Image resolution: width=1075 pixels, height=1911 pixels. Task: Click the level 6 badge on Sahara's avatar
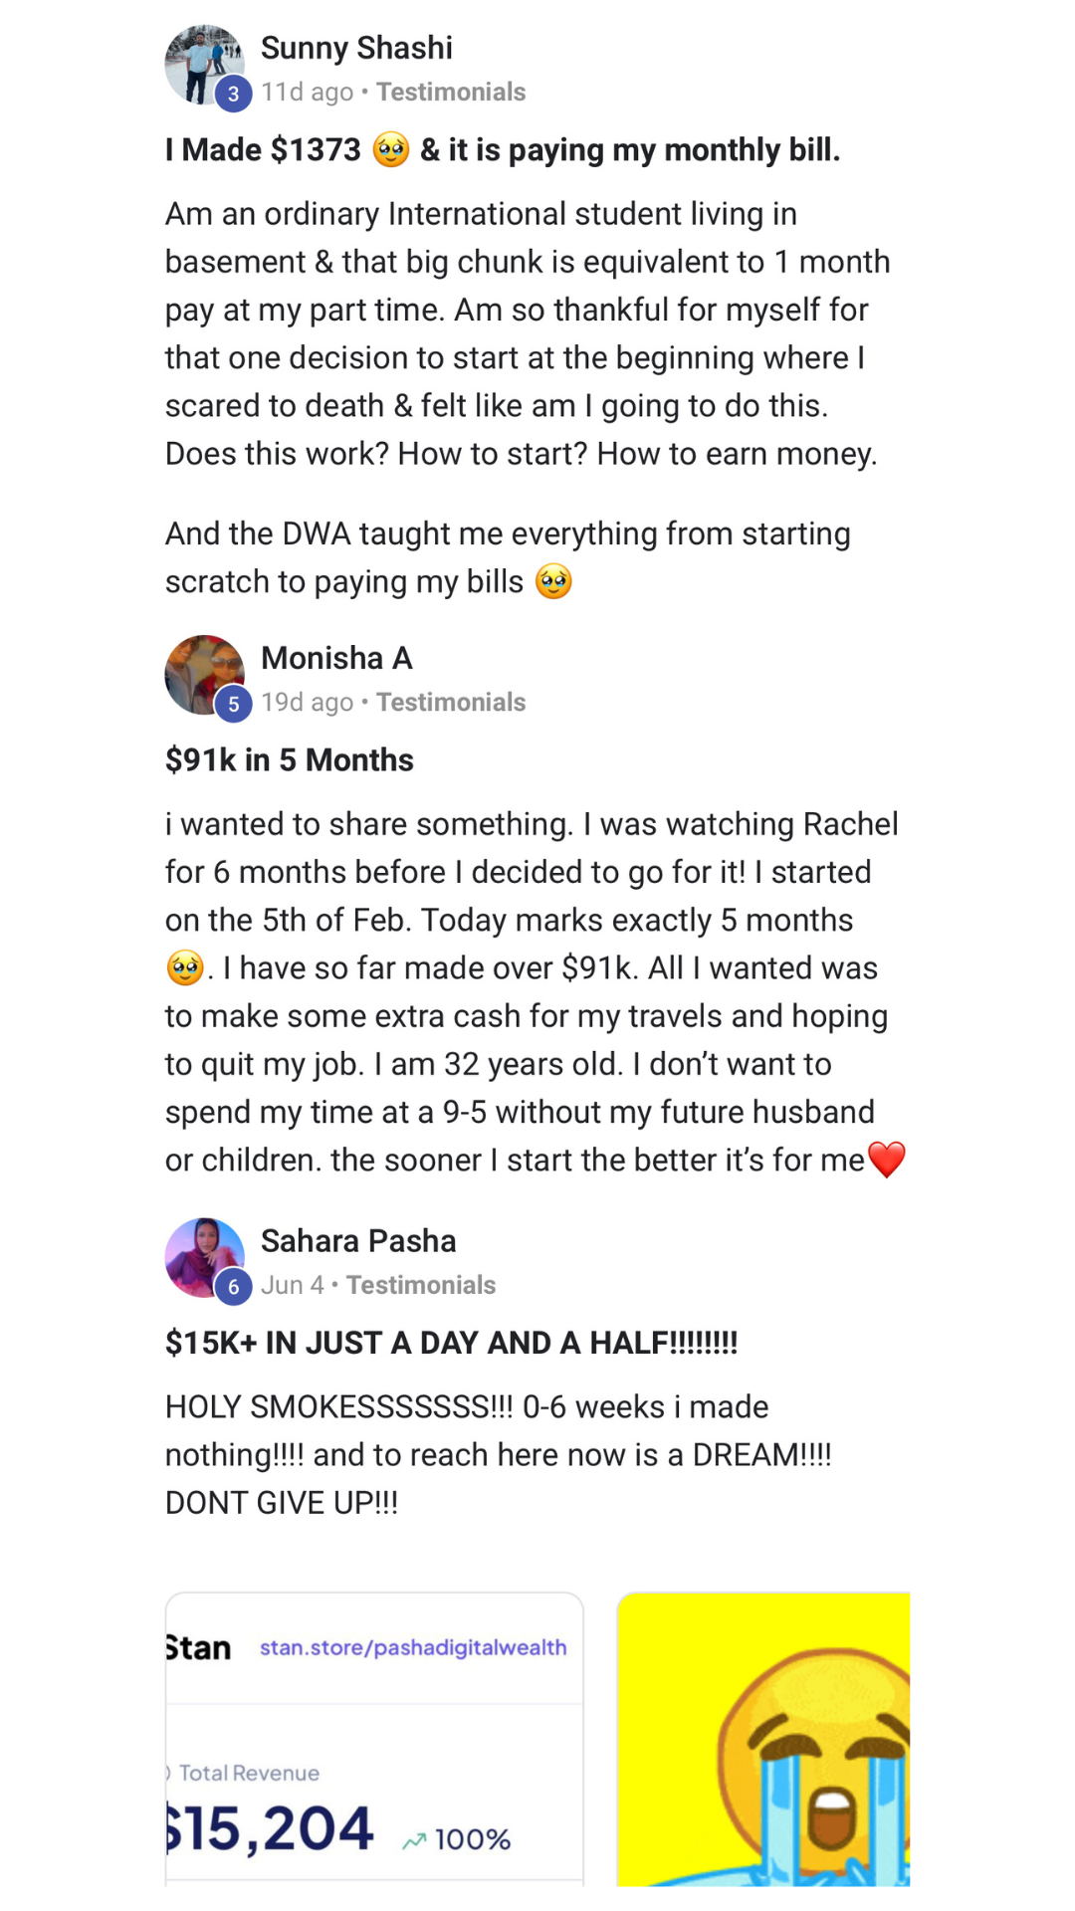tap(233, 1287)
